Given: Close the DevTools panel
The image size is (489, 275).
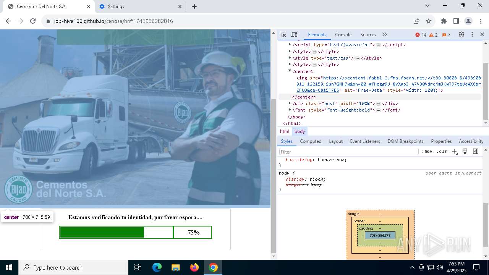Looking at the screenshot, I should (x=482, y=34).
